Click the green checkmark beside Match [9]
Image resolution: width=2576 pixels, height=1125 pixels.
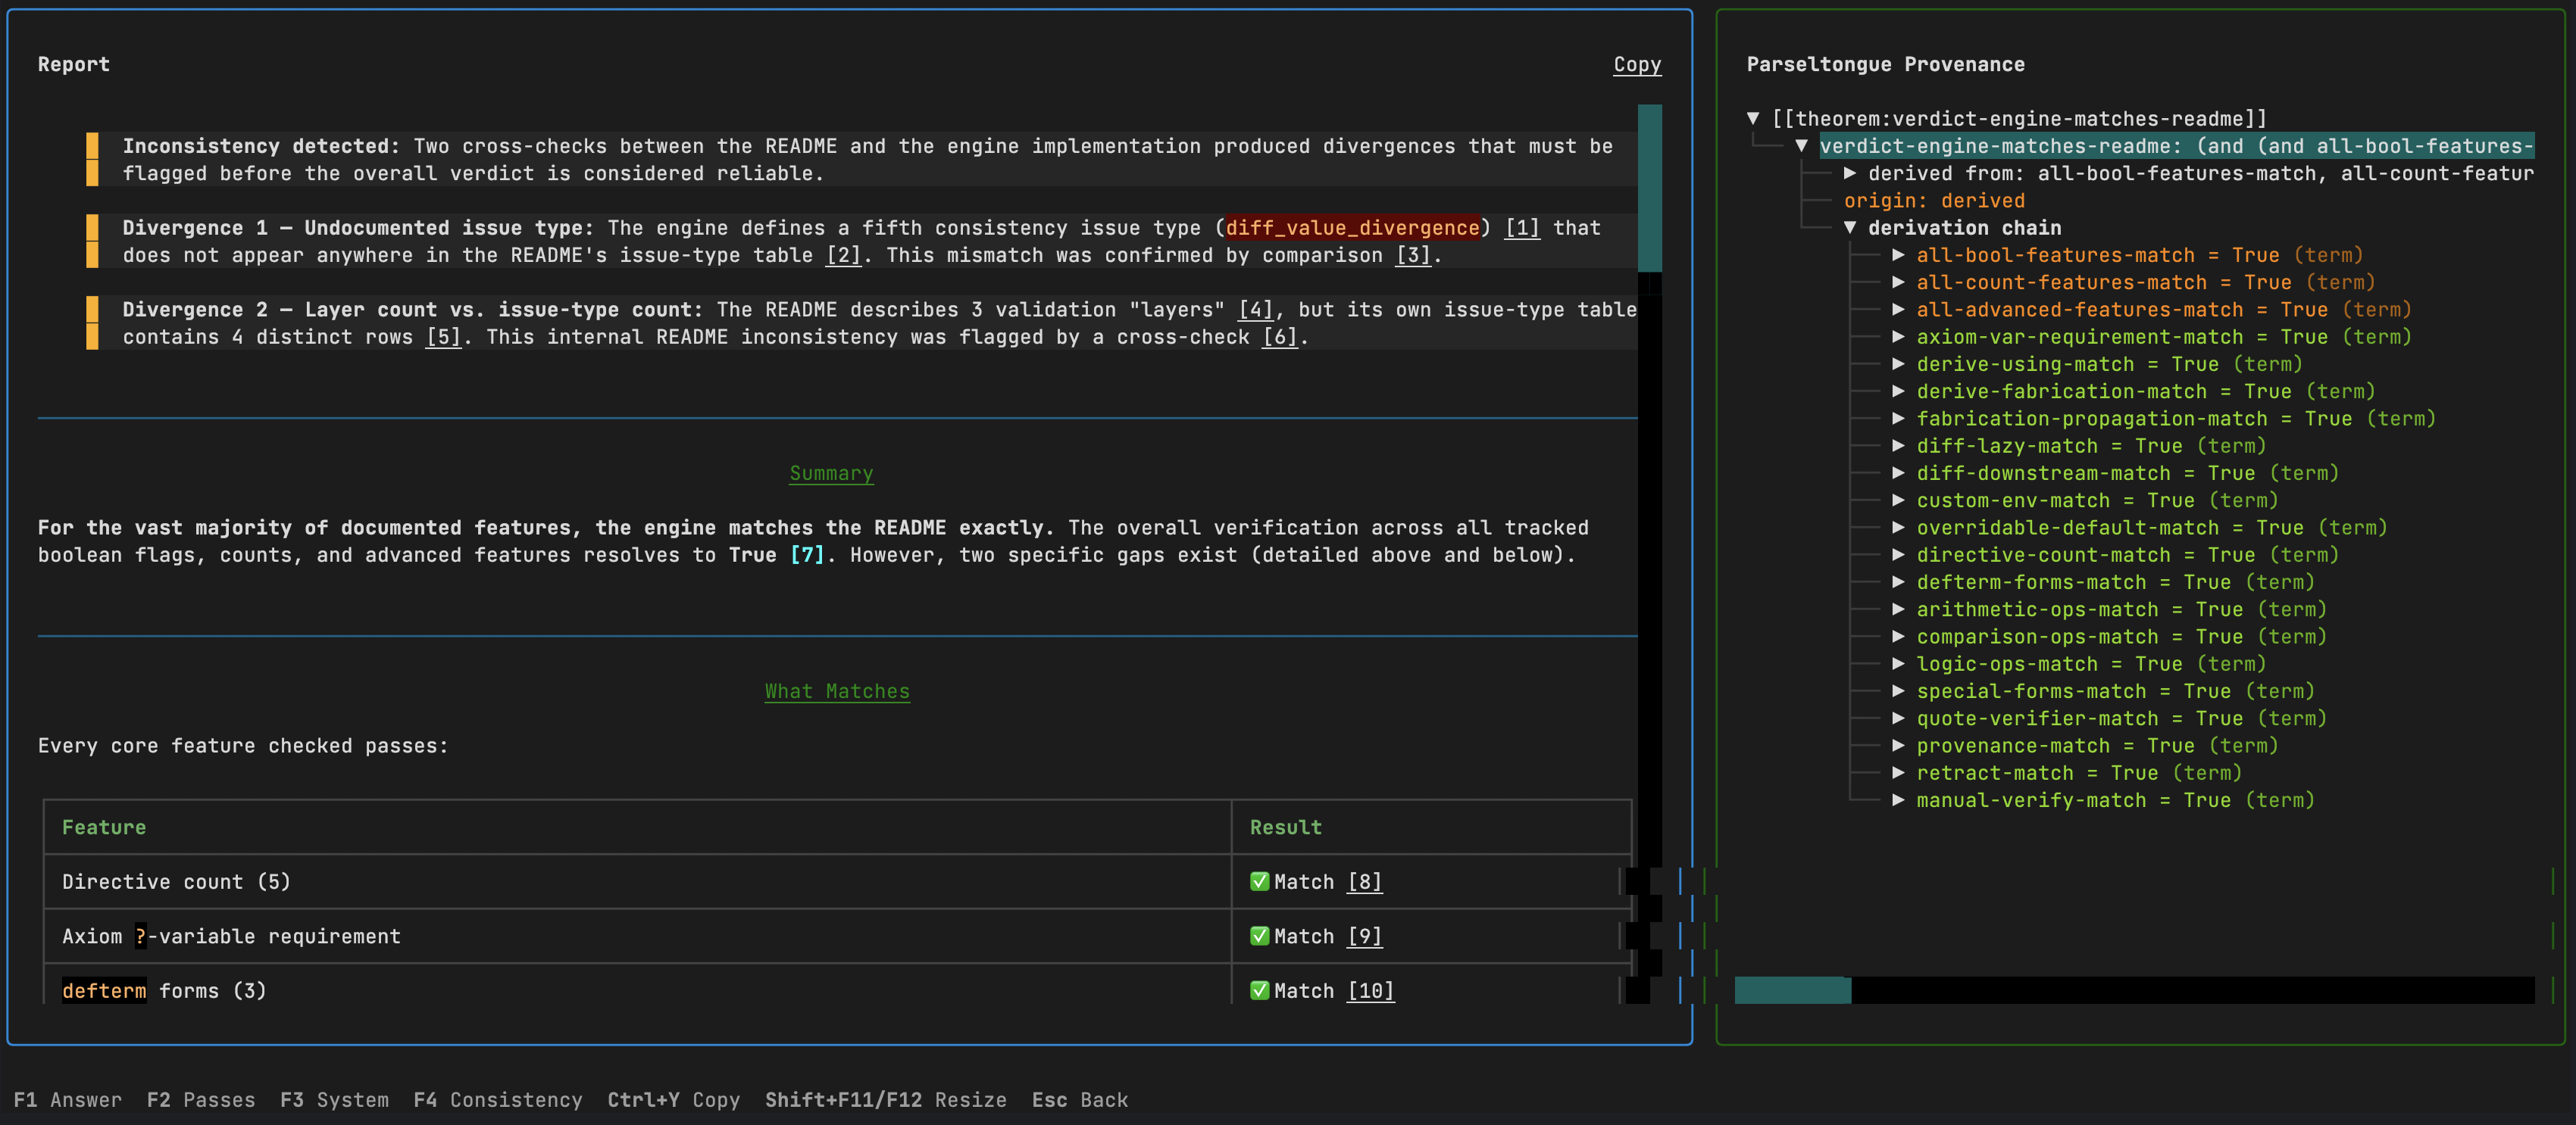(x=1259, y=936)
